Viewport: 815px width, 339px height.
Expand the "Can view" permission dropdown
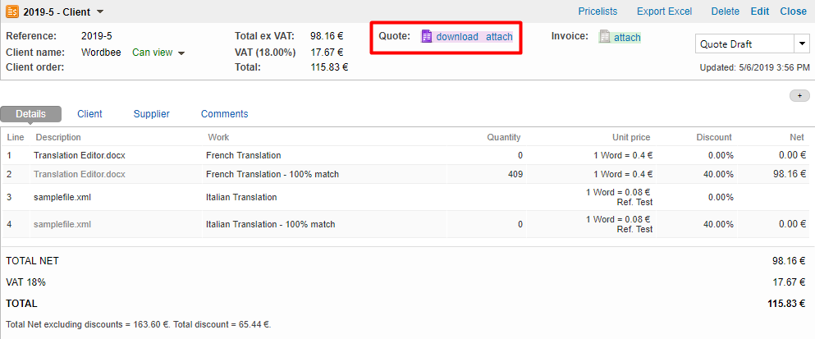[x=181, y=53]
